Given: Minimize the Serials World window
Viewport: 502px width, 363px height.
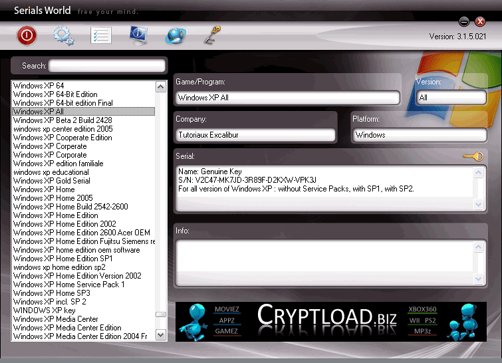Looking at the screenshot, I should (464, 22).
